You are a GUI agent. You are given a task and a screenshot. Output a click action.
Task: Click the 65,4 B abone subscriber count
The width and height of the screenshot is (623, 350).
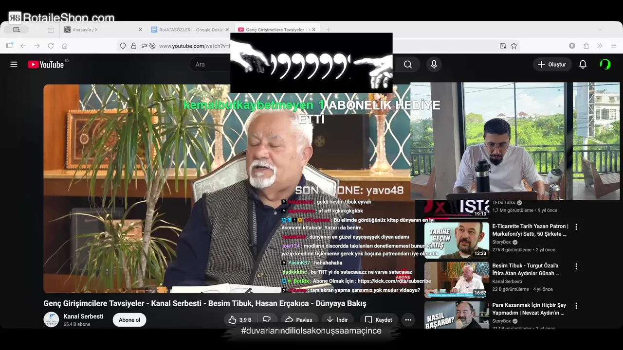click(x=77, y=324)
